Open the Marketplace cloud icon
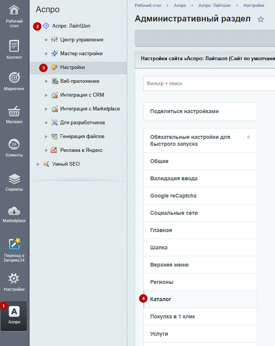The height and width of the screenshot is (346, 275). [14, 211]
